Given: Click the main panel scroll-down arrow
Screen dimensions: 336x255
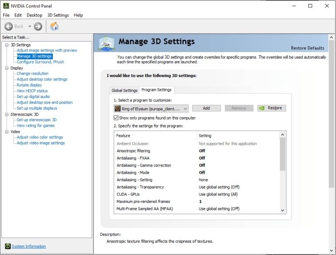Looking at the screenshot, I should pyautogui.click(x=331, y=250).
